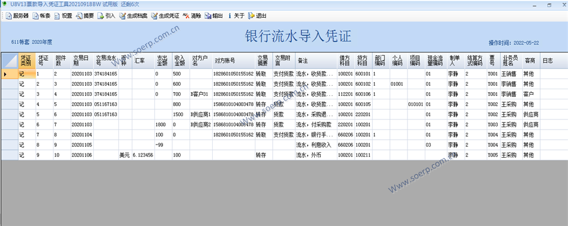Click the 业务员姓名 column header
The image size is (568, 226).
[x=511, y=61]
